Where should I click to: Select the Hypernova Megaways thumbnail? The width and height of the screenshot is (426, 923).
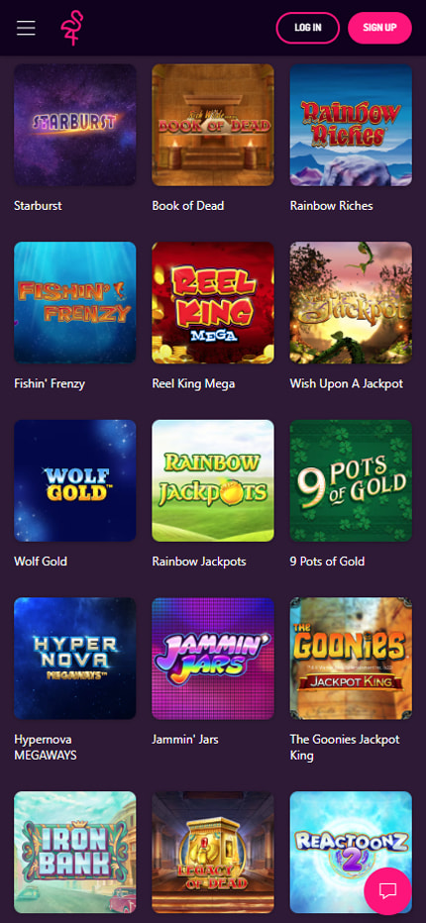tap(75, 659)
